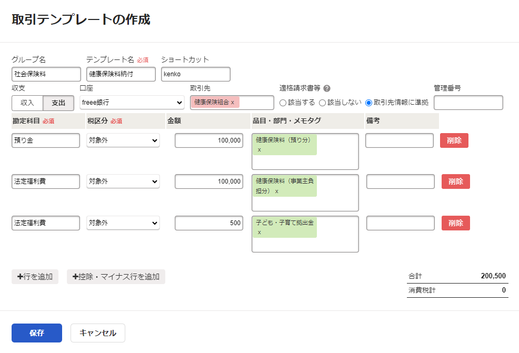519x353 pixels.
Task: Open the freee銀行 account dropdown
Action: pos(132,103)
